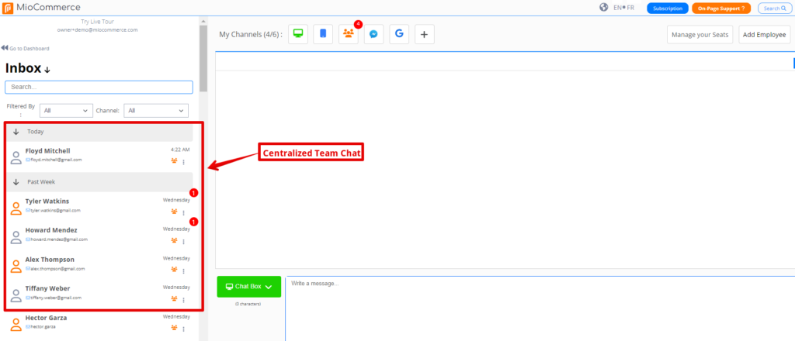
Task: Click Tyler Watkins' orange avatar icon
Action: click(16, 208)
